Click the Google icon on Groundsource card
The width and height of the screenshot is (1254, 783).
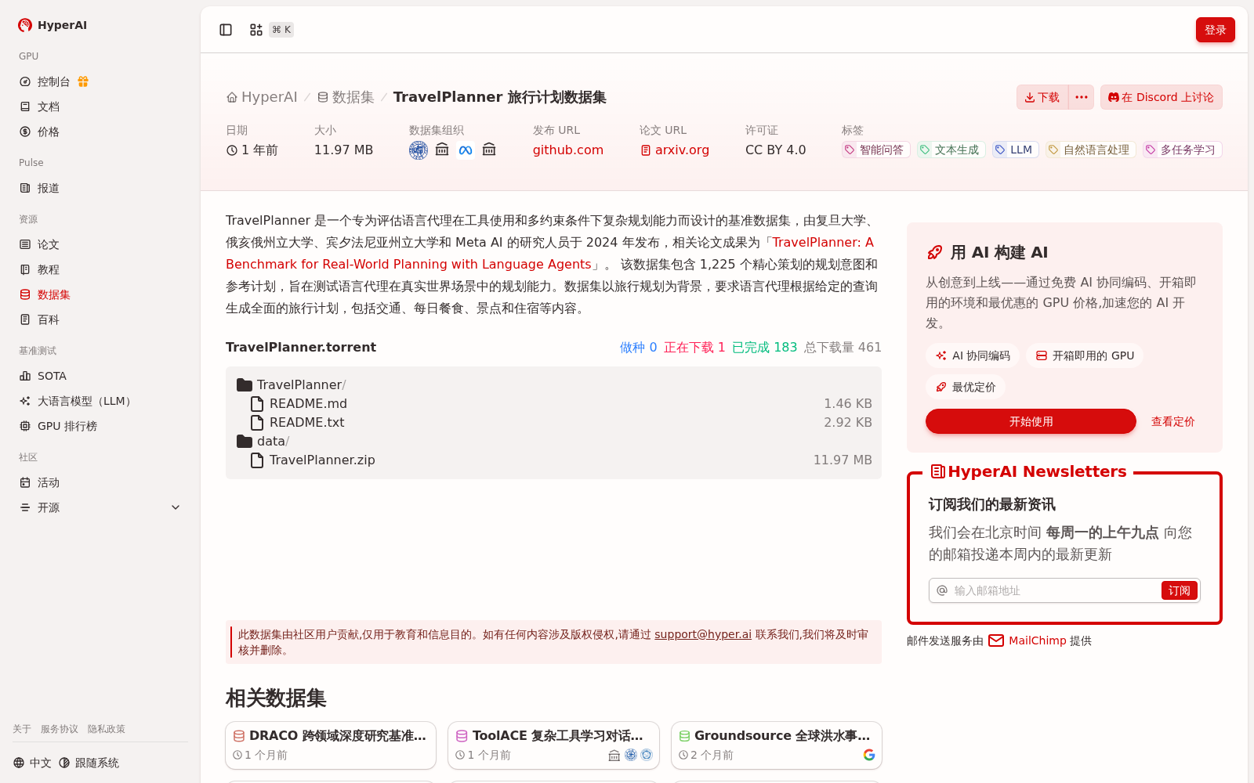pos(869,755)
